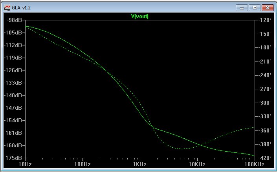The image size is (277, 172).
Task: Click the -420° phase axis label
Action: pyautogui.click(x=265, y=158)
